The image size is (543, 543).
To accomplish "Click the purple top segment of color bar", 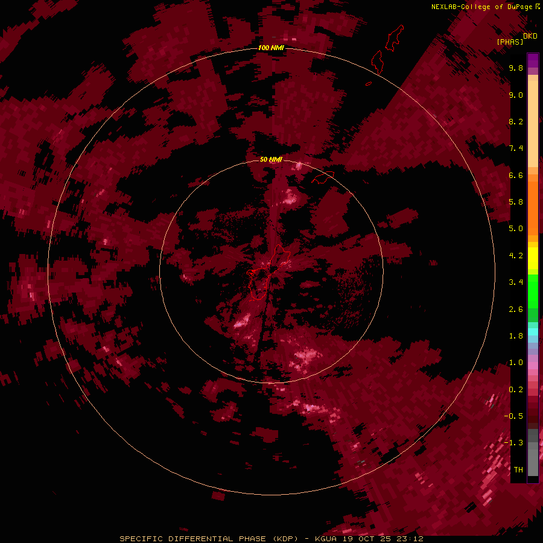I will coord(533,60).
